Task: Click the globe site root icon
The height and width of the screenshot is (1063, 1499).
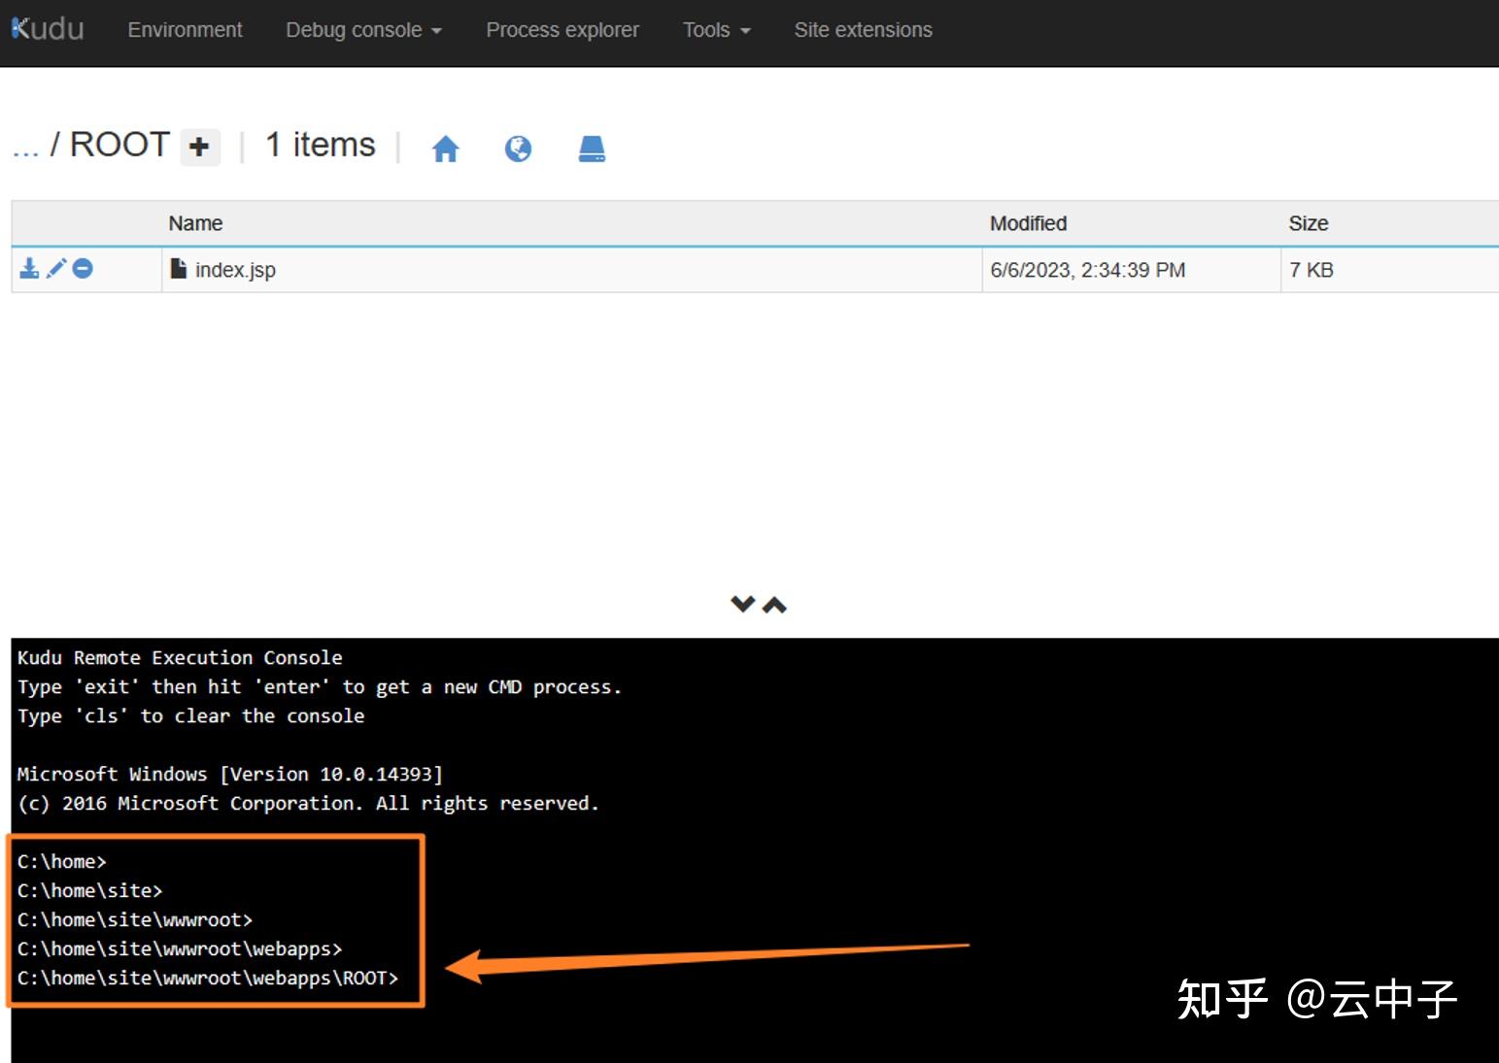Action: coord(519,148)
